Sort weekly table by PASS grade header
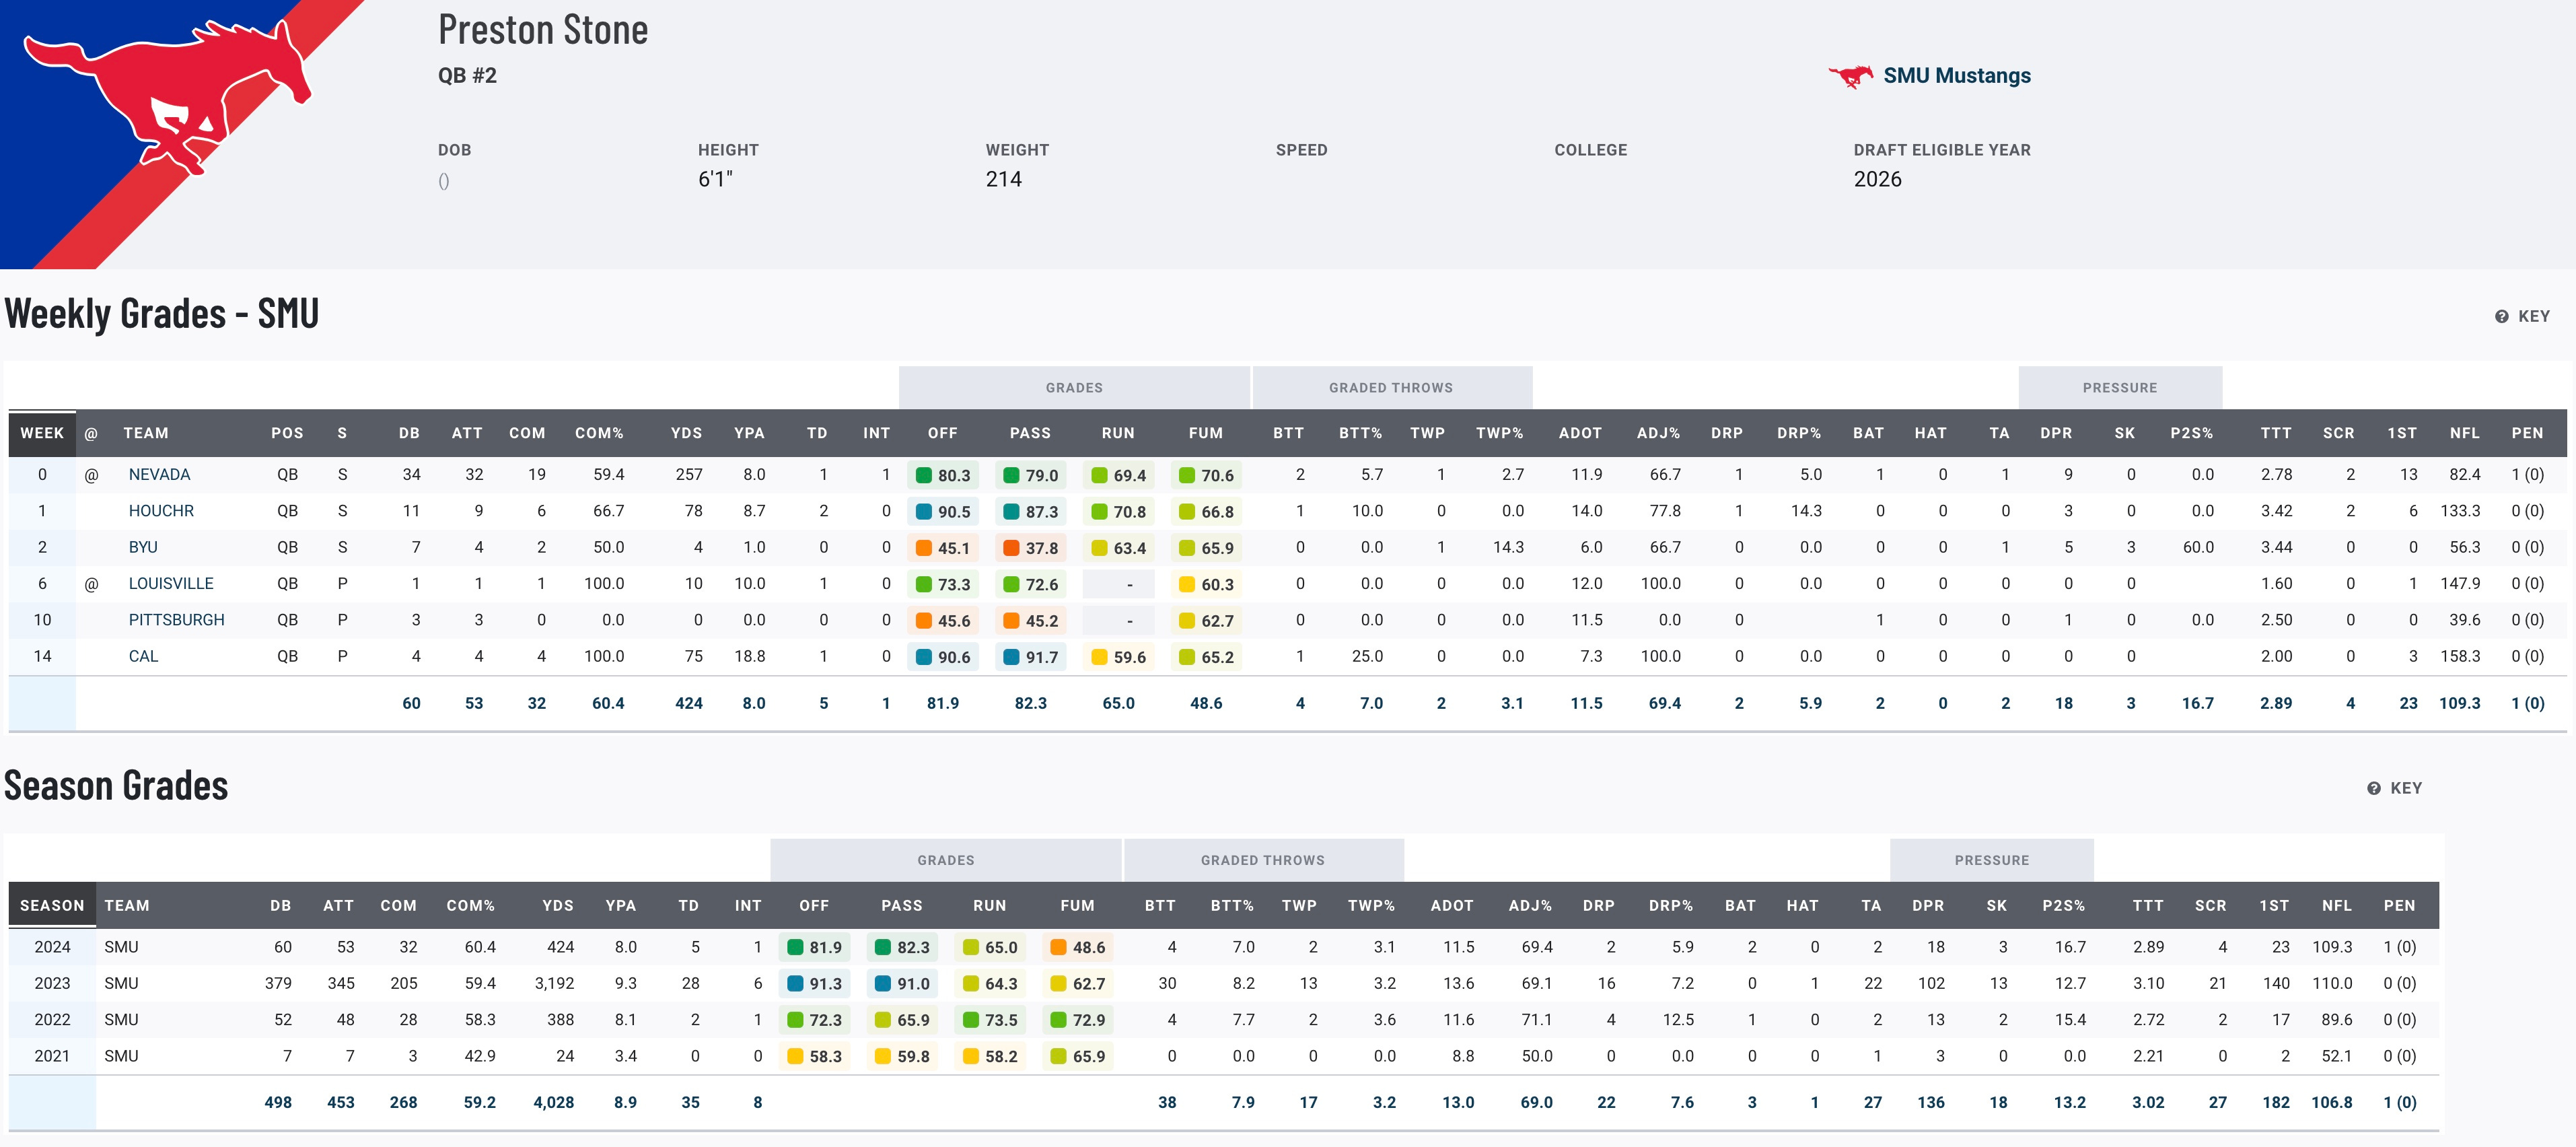Image resolution: width=2576 pixels, height=1147 pixels. (x=1030, y=433)
